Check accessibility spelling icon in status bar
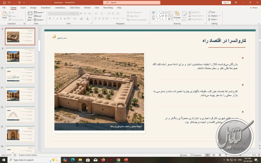Viewport: 261px width, 163px height. pos(15,155)
